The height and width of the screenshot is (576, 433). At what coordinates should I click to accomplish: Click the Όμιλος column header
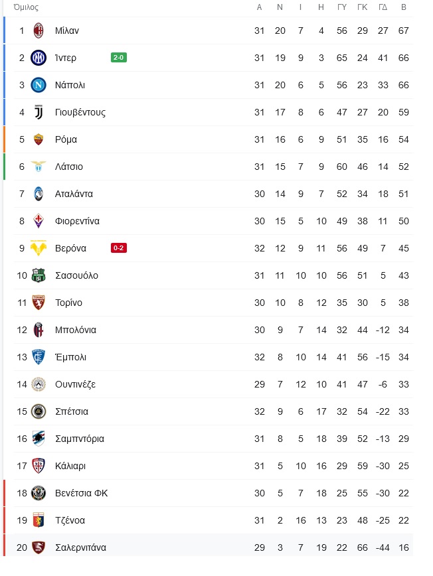(26, 7)
